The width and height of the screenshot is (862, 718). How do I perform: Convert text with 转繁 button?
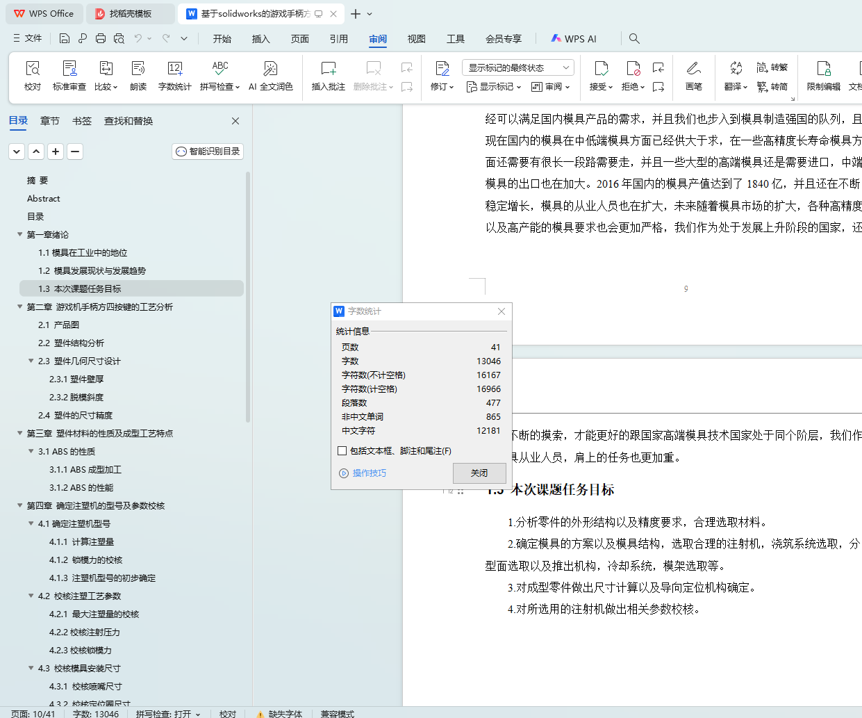772,67
